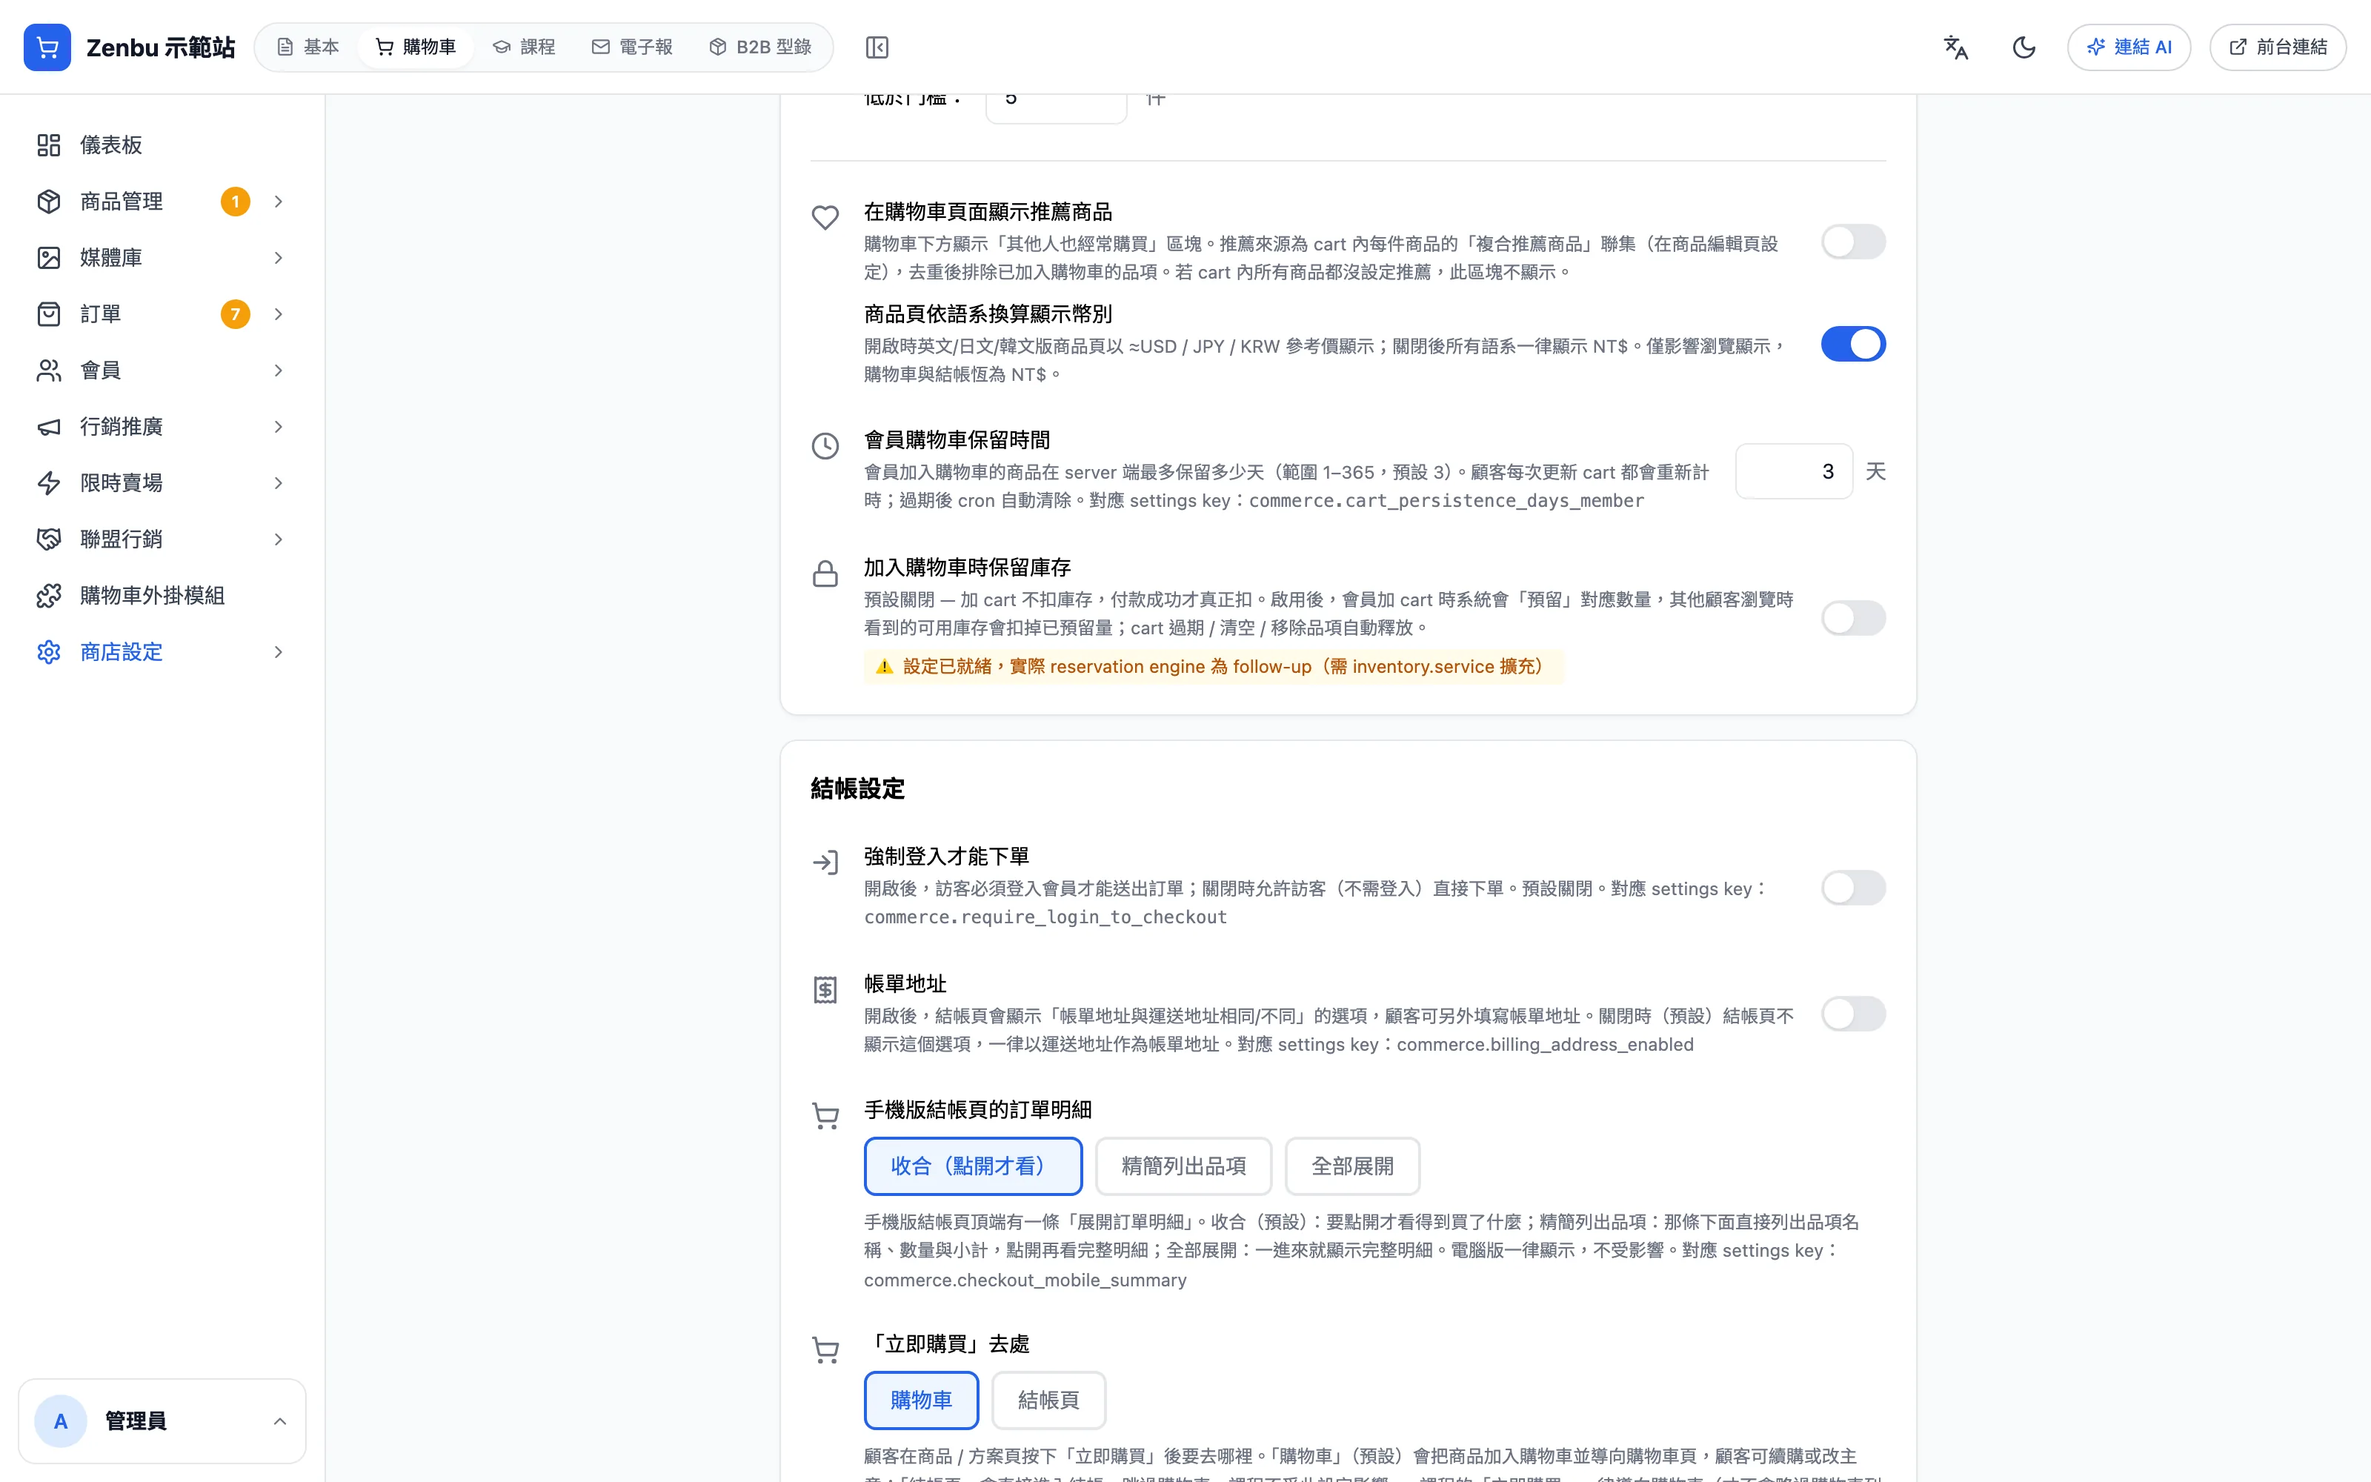
Task: Click the 訂單 badge showing 7
Action: 235,313
